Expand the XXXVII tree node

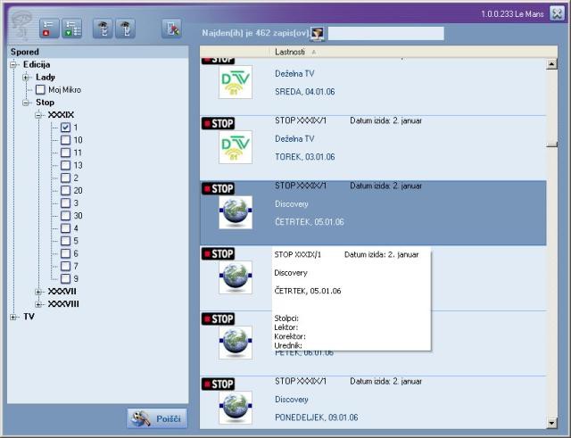coord(38,292)
